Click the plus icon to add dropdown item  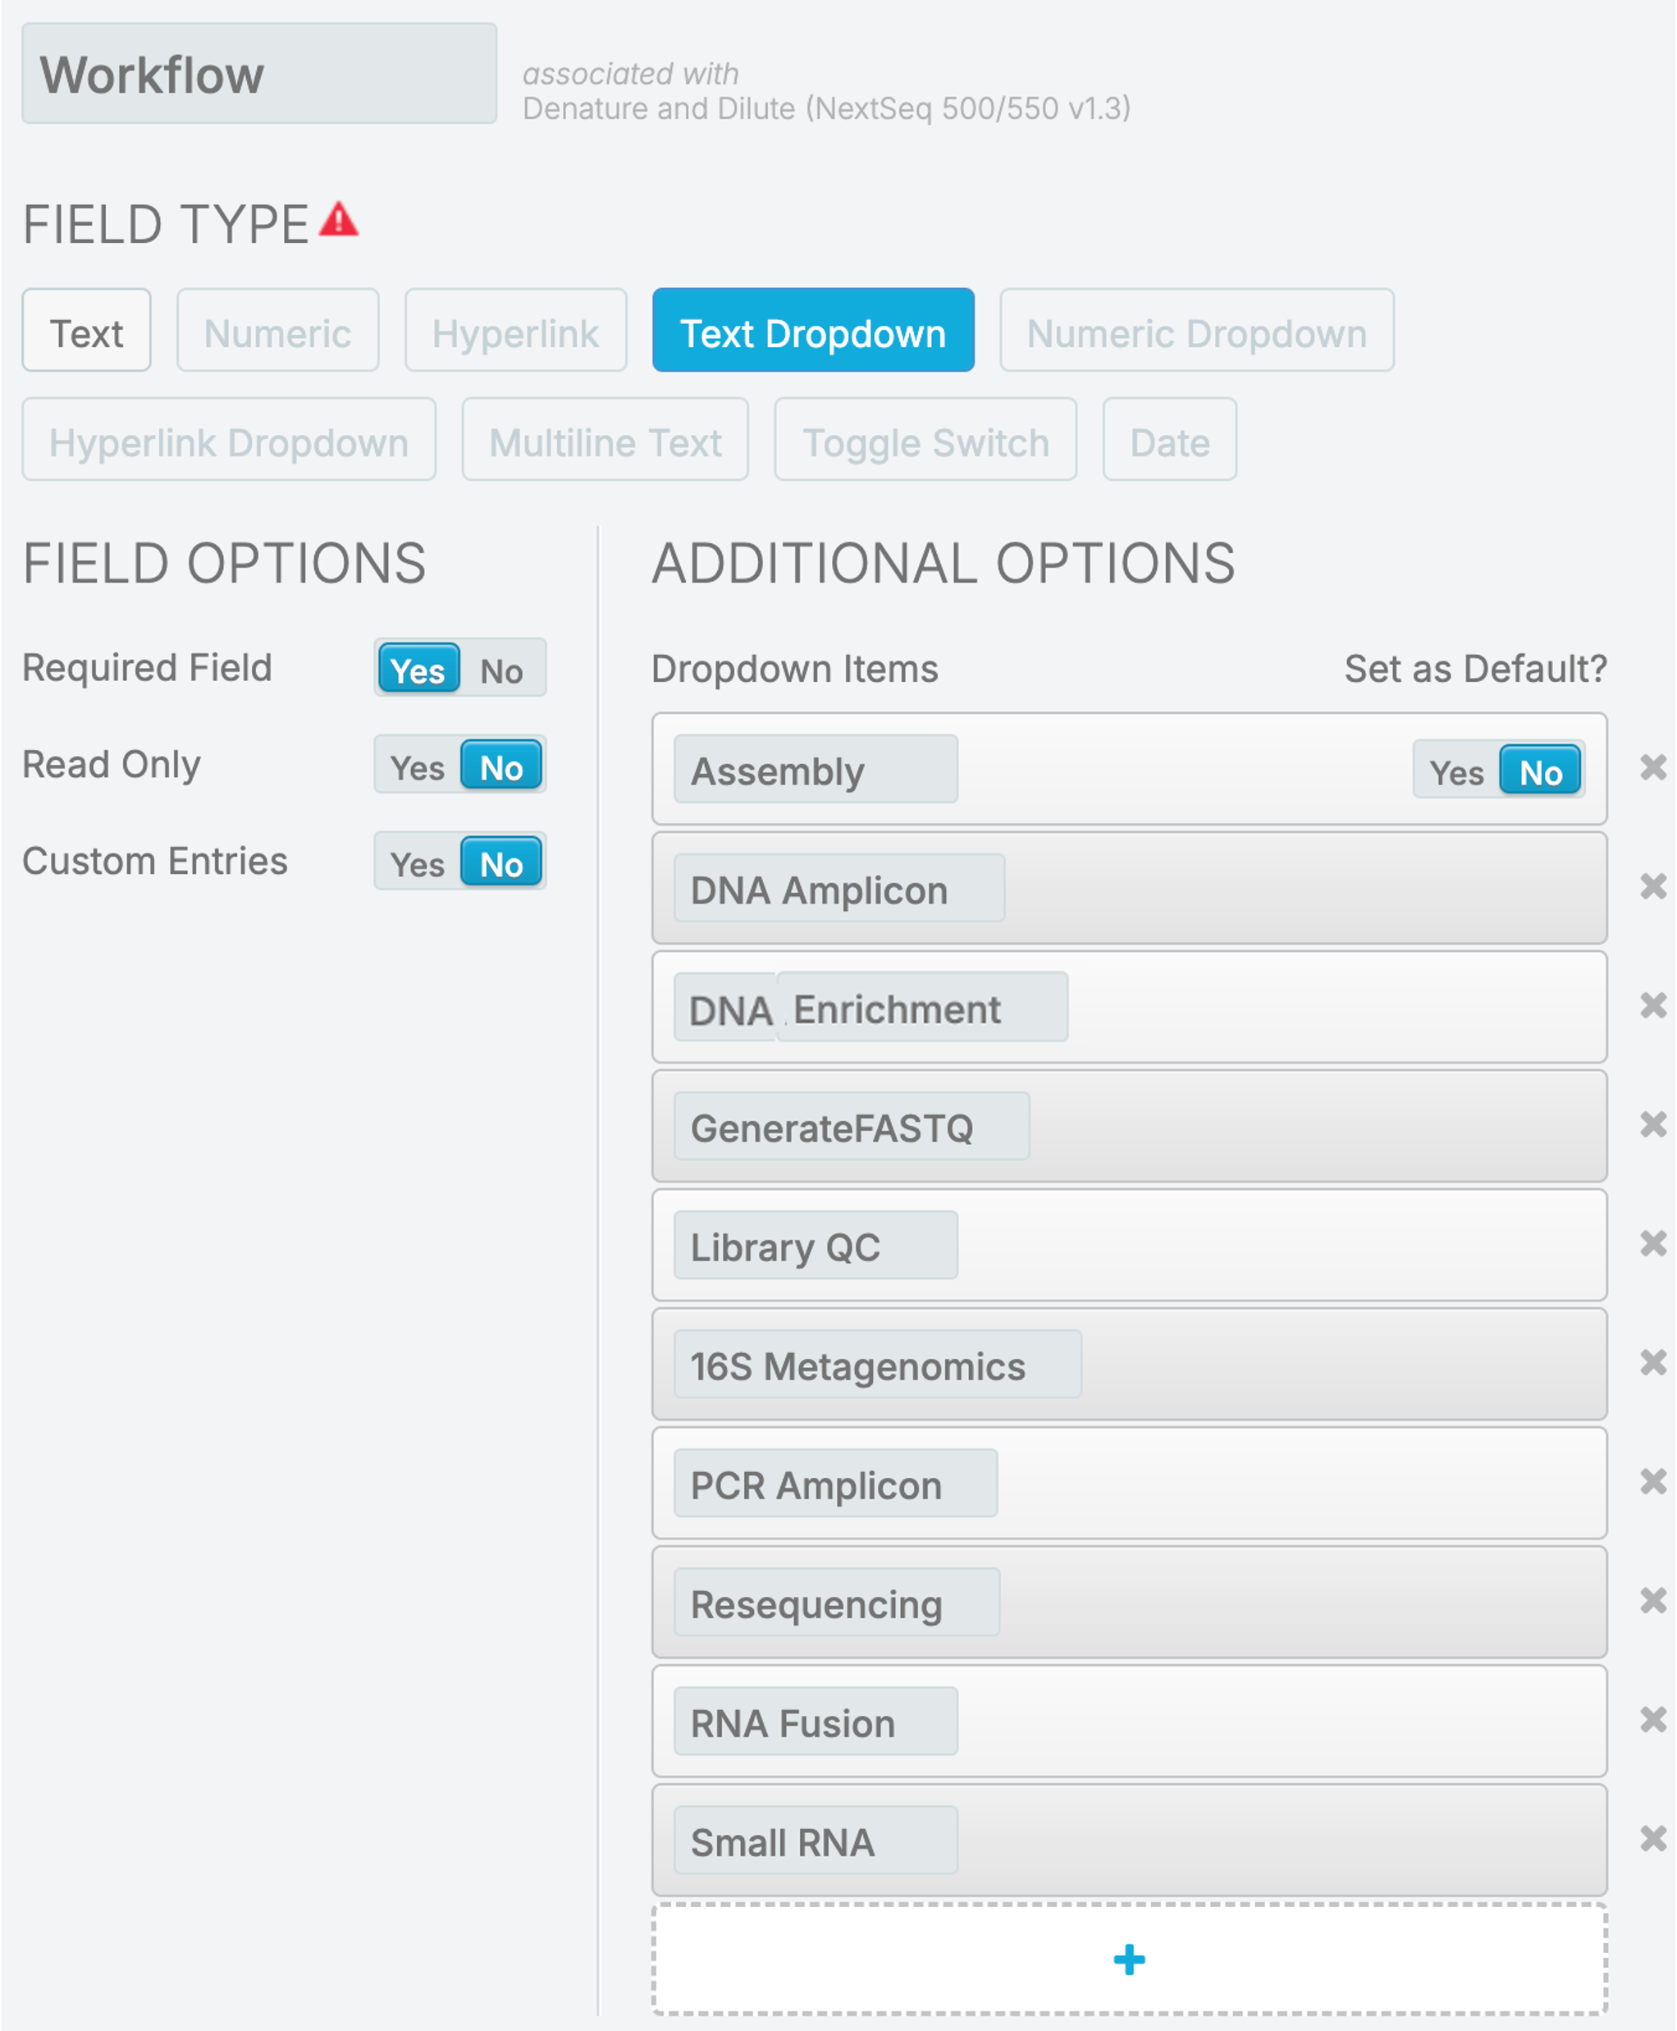click(1128, 1960)
